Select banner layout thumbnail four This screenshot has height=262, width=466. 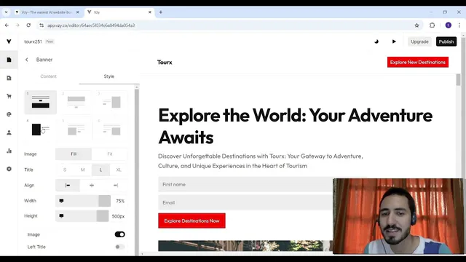(41, 130)
